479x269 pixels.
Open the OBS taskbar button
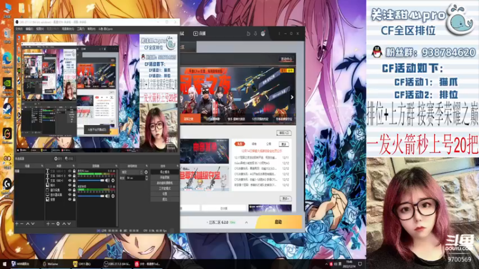point(117,264)
